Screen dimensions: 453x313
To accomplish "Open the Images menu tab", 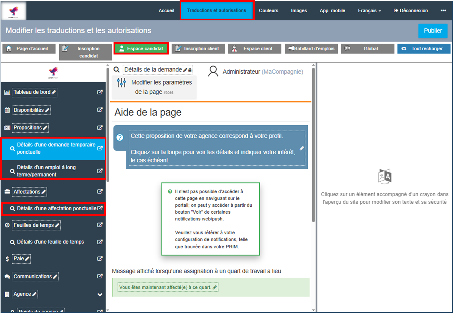I will [299, 10].
